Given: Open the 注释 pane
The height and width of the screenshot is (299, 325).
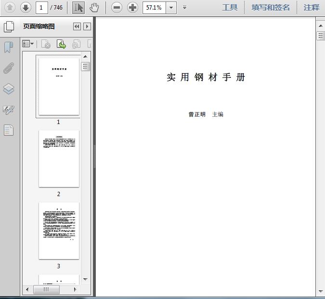Looking at the screenshot, I should 312,7.
